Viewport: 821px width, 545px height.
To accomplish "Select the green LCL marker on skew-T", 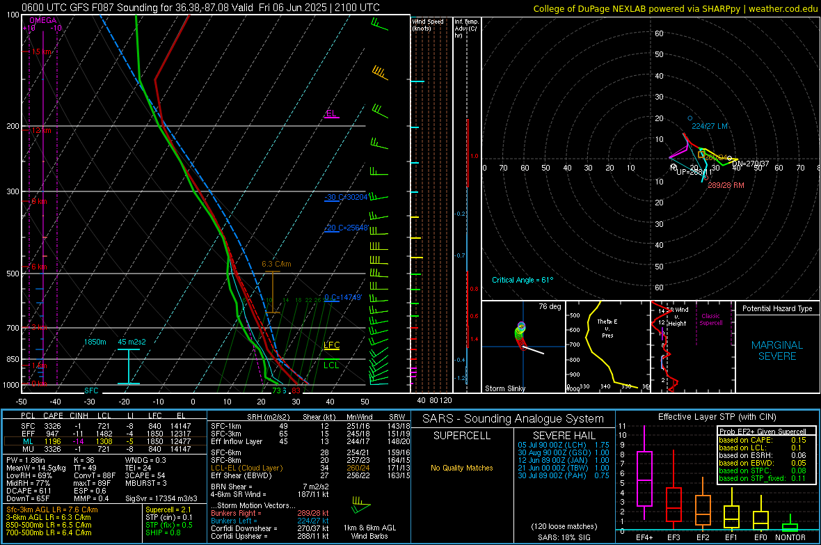I will click(331, 365).
